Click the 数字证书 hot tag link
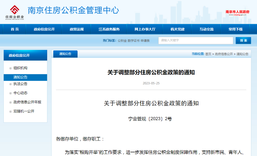Viewport: 257px width, 156px height. pyautogui.click(x=134, y=40)
